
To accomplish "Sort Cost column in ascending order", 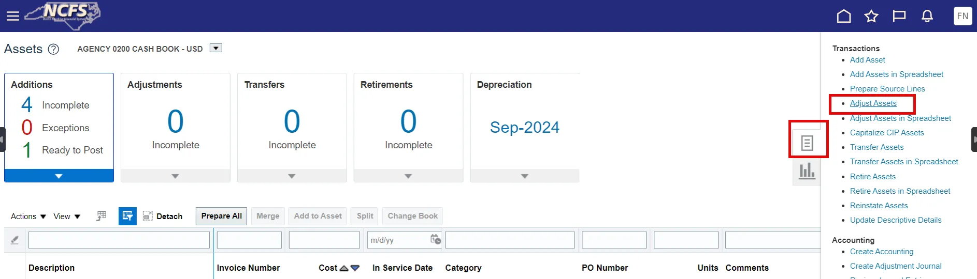I will click(344, 268).
